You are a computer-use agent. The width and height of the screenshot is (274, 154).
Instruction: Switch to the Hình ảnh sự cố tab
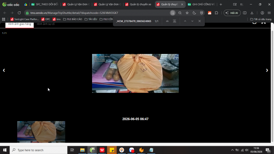(x=46, y=24)
